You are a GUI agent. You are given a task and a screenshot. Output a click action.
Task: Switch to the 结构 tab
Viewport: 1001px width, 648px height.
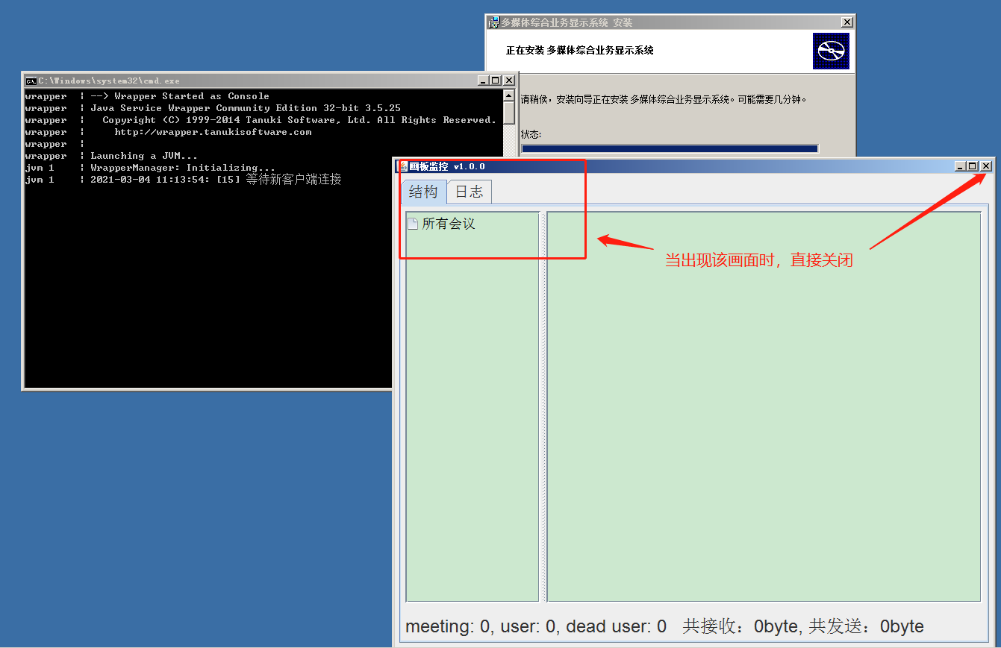click(424, 192)
